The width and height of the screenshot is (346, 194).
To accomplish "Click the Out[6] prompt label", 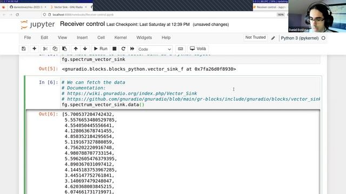I will pyautogui.click(x=48, y=114).
